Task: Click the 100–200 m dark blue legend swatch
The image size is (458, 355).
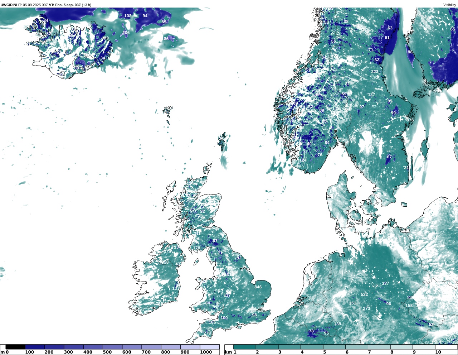Action: [35, 347]
